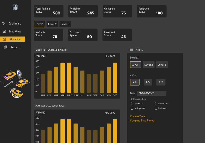Open the Compare Time Period link
This screenshot has width=205, height=143.
tap(142, 121)
